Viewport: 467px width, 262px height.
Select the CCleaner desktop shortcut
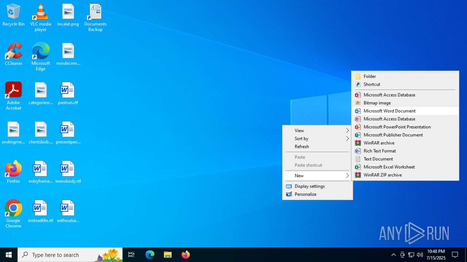[x=13, y=55]
